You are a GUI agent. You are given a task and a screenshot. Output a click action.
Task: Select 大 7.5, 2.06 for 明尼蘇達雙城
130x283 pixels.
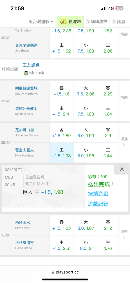[86, 91]
